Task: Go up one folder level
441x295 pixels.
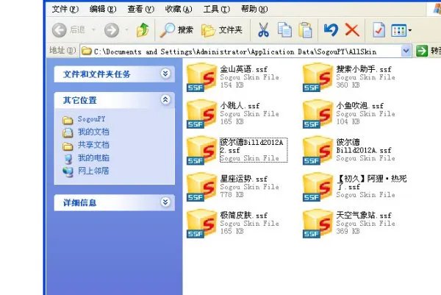Action: pos(143,30)
